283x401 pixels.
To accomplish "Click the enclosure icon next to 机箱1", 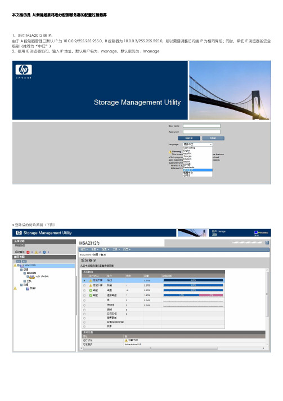I will [x=28, y=288].
